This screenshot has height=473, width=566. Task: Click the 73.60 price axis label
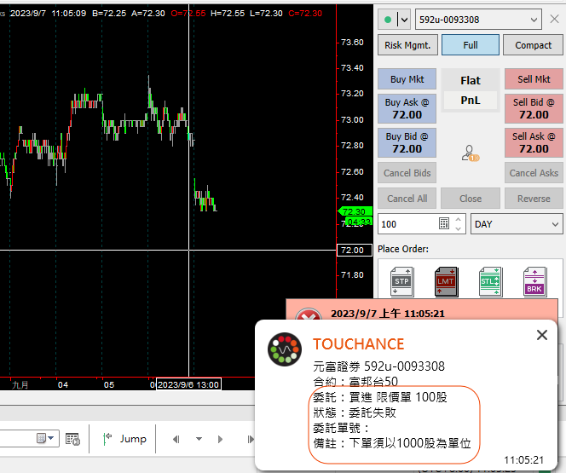pos(352,43)
